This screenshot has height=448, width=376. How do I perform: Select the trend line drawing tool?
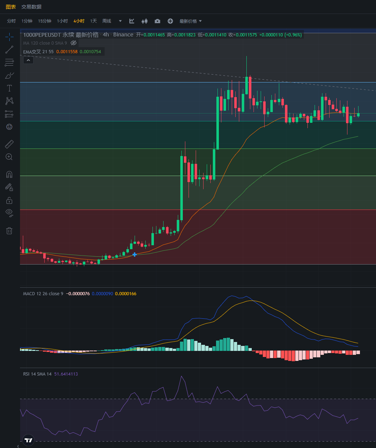pos(9,50)
